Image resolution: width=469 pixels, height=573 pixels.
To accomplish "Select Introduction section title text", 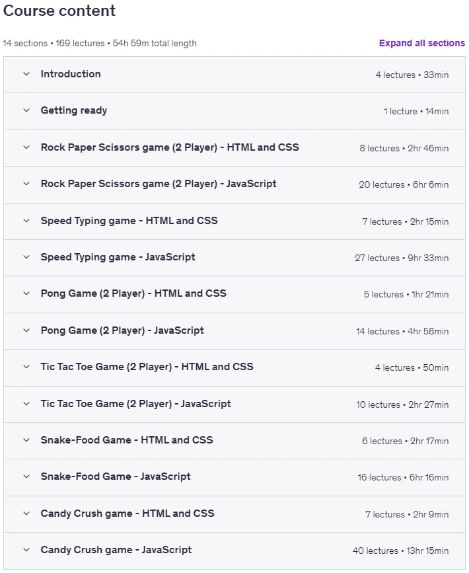I will click(x=71, y=74).
